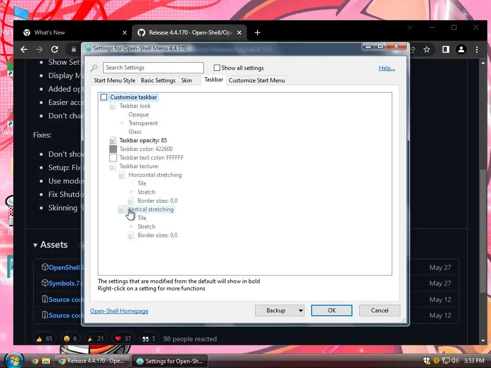This screenshot has height=368, width=491.
Task: Switch to the Skin tab
Action: point(187,80)
